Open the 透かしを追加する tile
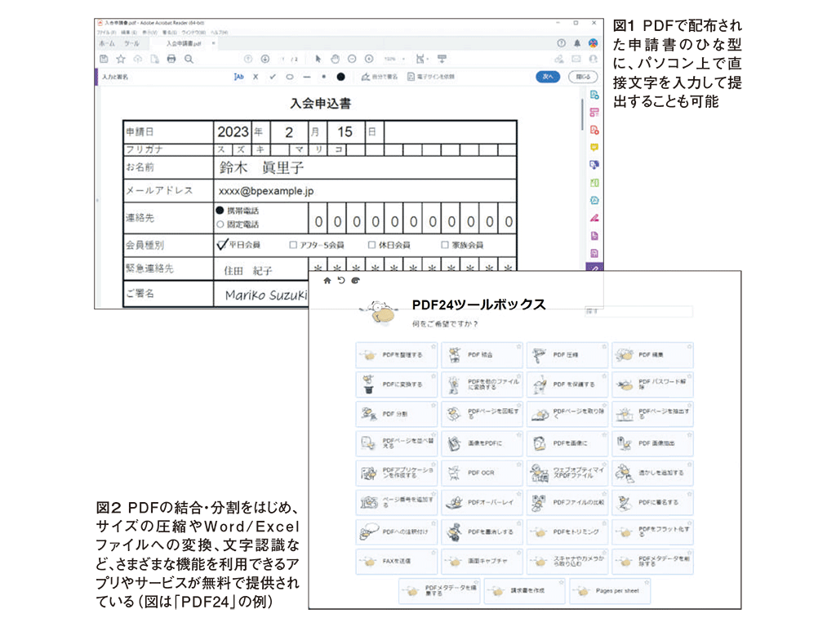The height and width of the screenshot is (627, 836). click(x=652, y=473)
